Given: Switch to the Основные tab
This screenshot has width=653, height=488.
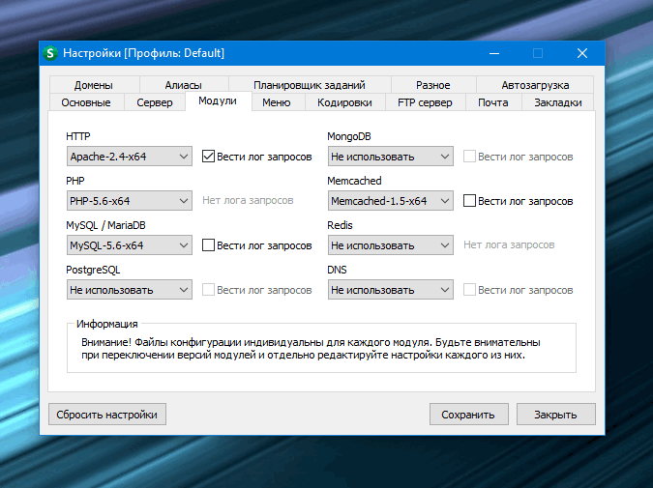Looking at the screenshot, I should [x=86, y=102].
